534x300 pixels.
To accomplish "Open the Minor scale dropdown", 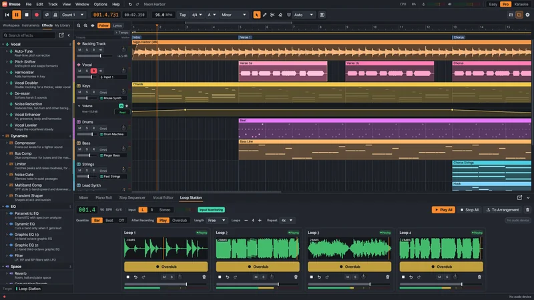I will point(234,15).
